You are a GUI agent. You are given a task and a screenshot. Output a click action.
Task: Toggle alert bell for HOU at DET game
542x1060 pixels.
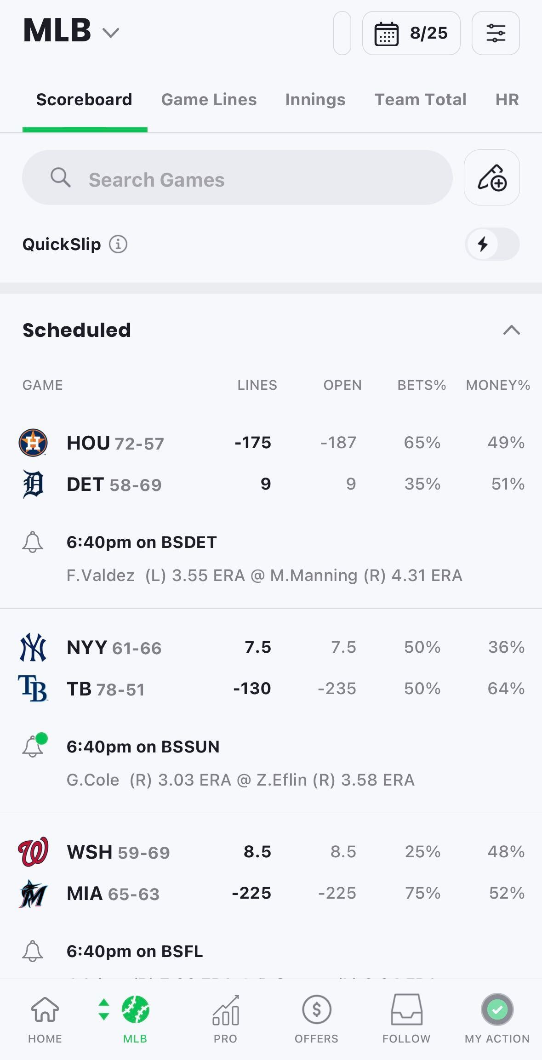click(x=33, y=542)
